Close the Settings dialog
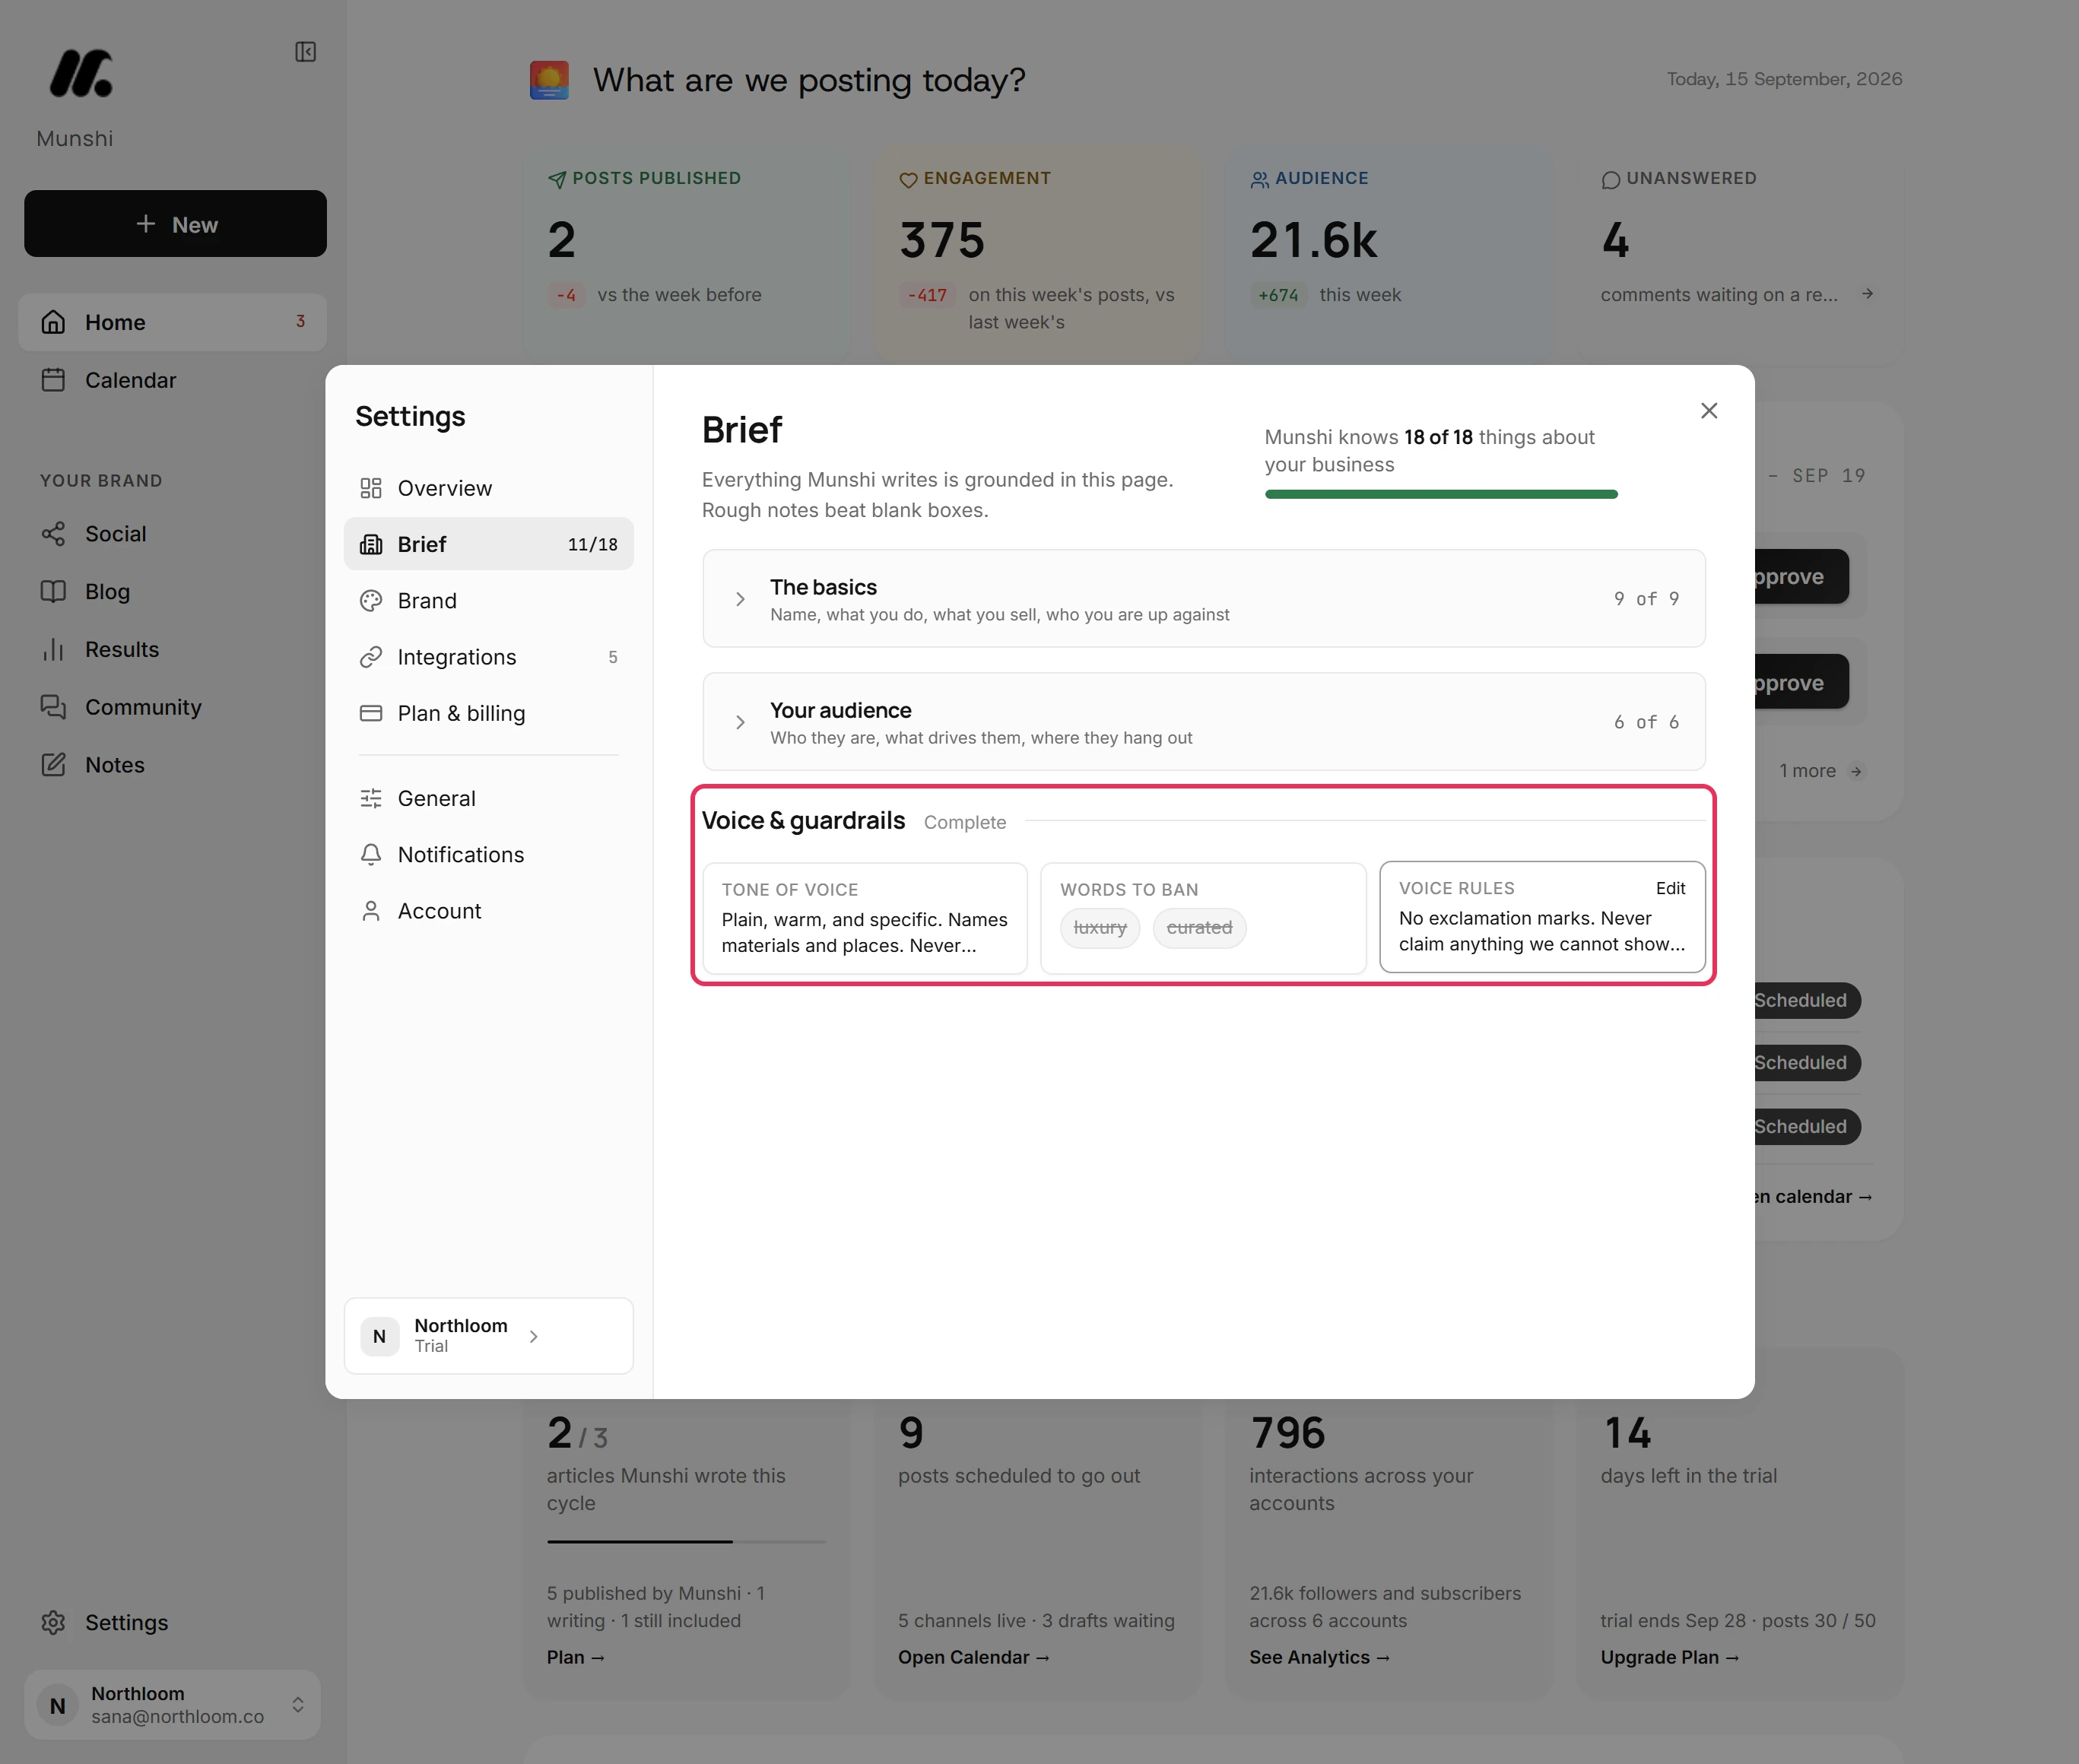 [x=1709, y=411]
